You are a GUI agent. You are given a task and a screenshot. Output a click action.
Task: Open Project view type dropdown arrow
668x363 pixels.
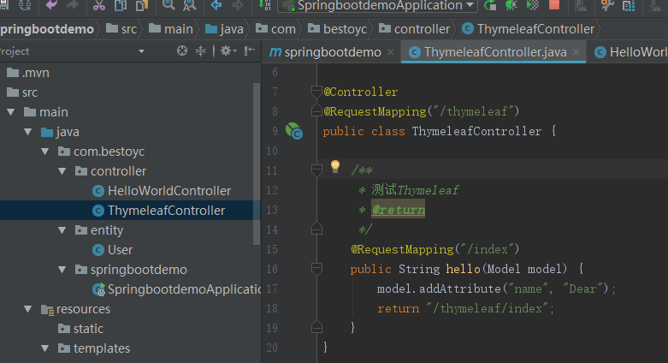[141, 51]
